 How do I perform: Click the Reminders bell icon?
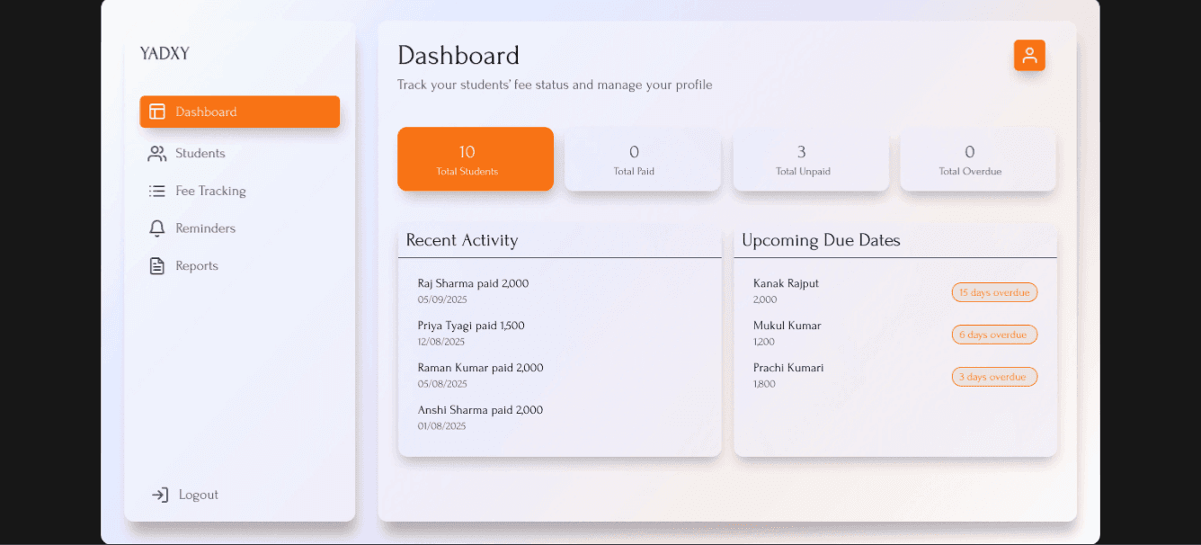coord(157,228)
